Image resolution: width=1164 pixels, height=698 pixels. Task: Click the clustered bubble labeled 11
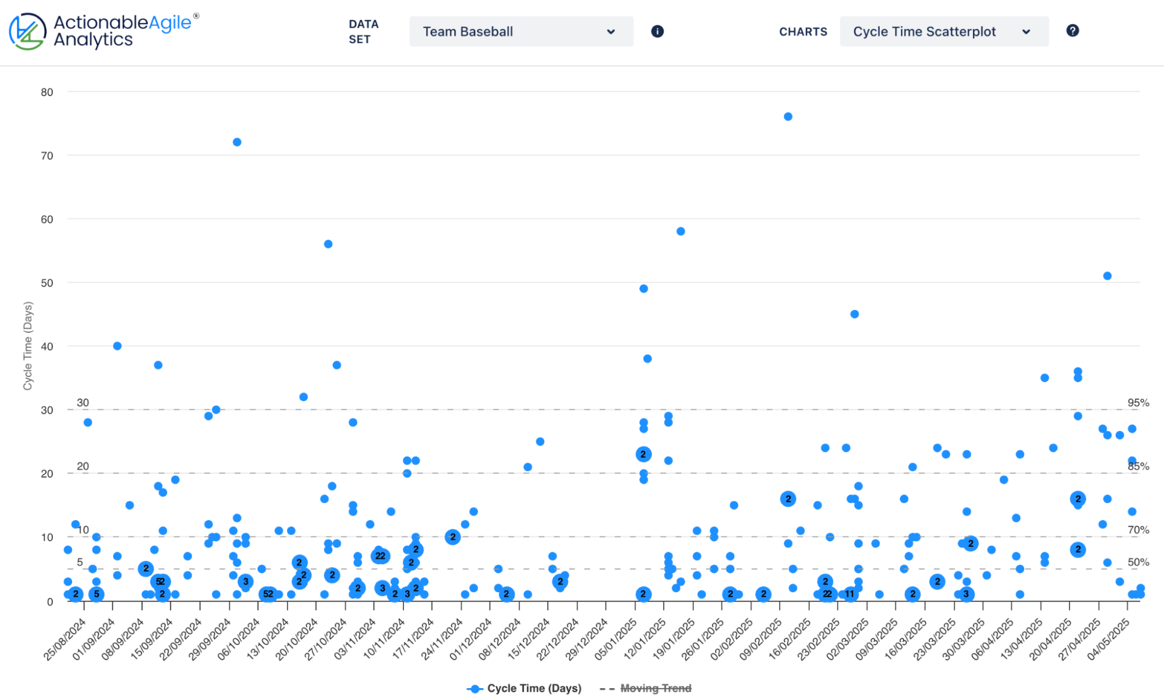[x=850, y=594]
